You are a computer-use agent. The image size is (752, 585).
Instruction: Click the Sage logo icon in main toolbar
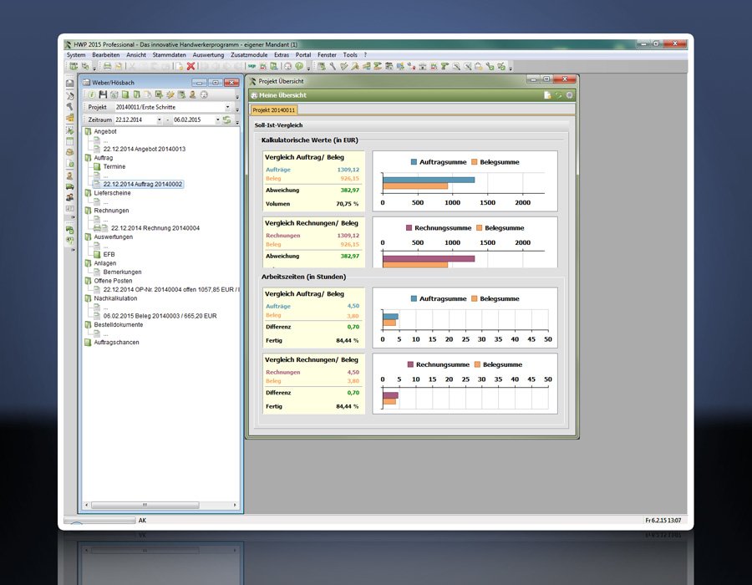coord(251,65)
